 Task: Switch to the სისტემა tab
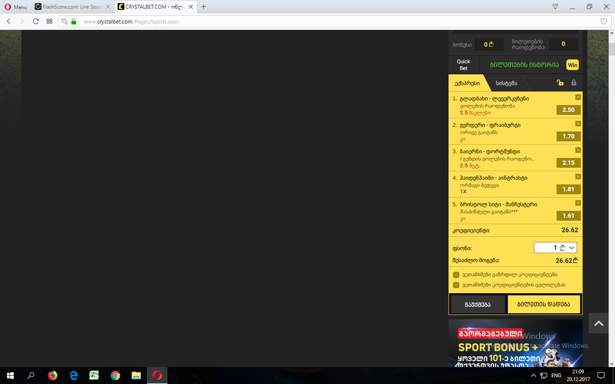pos(506,83)
